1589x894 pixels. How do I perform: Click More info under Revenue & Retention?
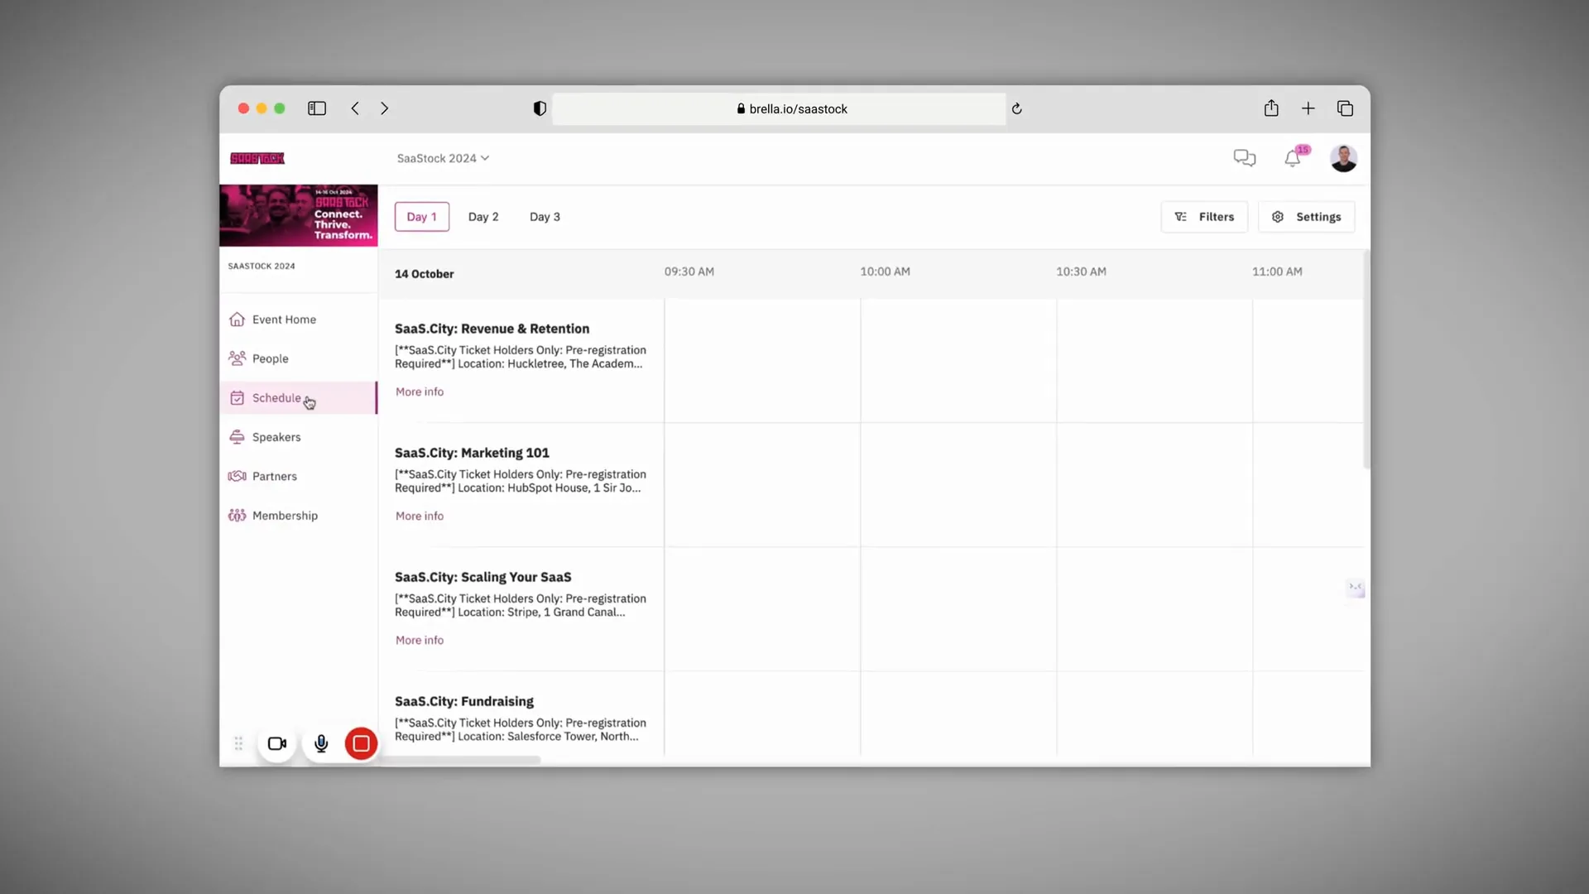click(x=420, y=392)
